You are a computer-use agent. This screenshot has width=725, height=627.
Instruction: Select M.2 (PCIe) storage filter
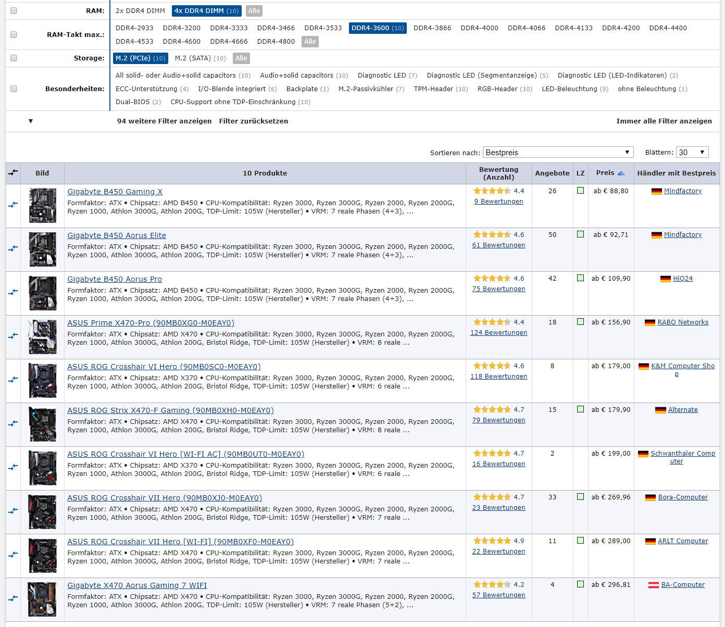click(141, 58)
